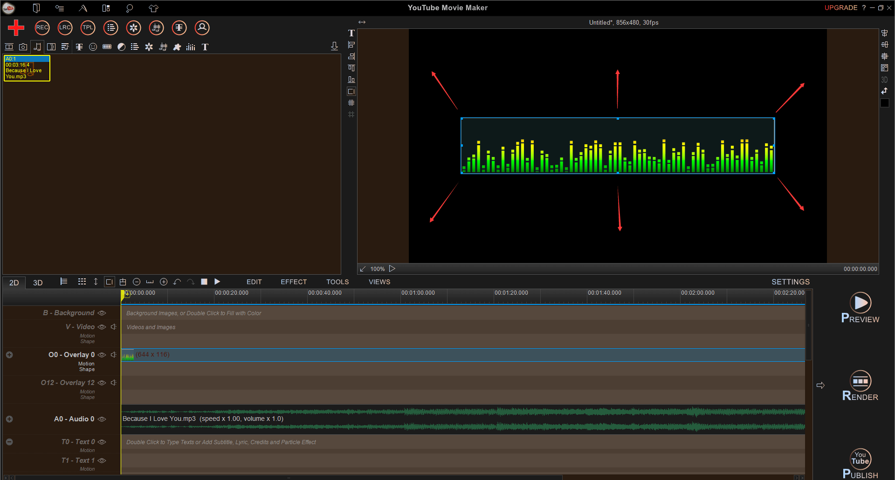The height and width of the screenshot is (480, 895).
Task: Switch to the 3D timeline tab
Action: (x=38, y=283)
